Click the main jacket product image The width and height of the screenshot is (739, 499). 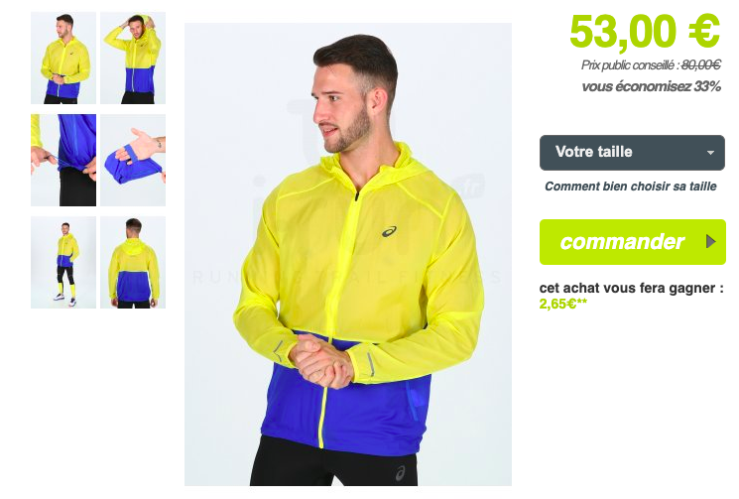point(348,254)
